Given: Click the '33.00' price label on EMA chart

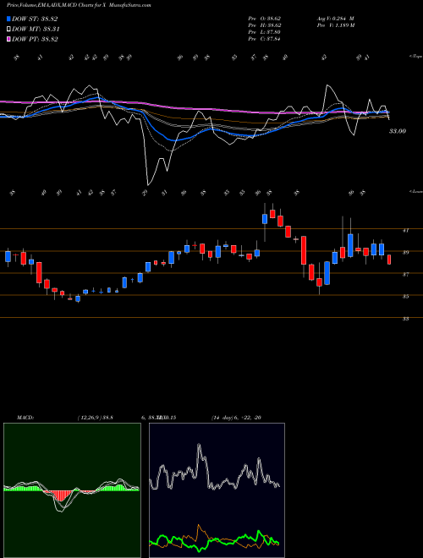Looking at the screenshot, I should point(398,131).
